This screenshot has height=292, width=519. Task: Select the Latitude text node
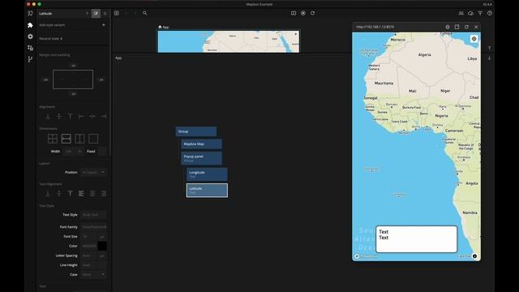pyautogui.click(x=207, y=191)
